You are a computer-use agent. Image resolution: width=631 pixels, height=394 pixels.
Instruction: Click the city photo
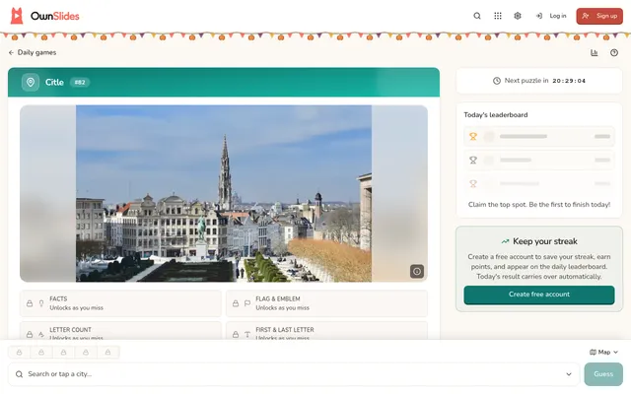pos(224,193)
